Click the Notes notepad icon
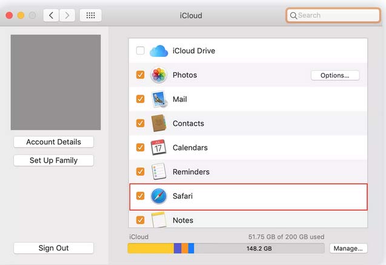The height and width of the screenshot is (265, 386). [158, 219]
